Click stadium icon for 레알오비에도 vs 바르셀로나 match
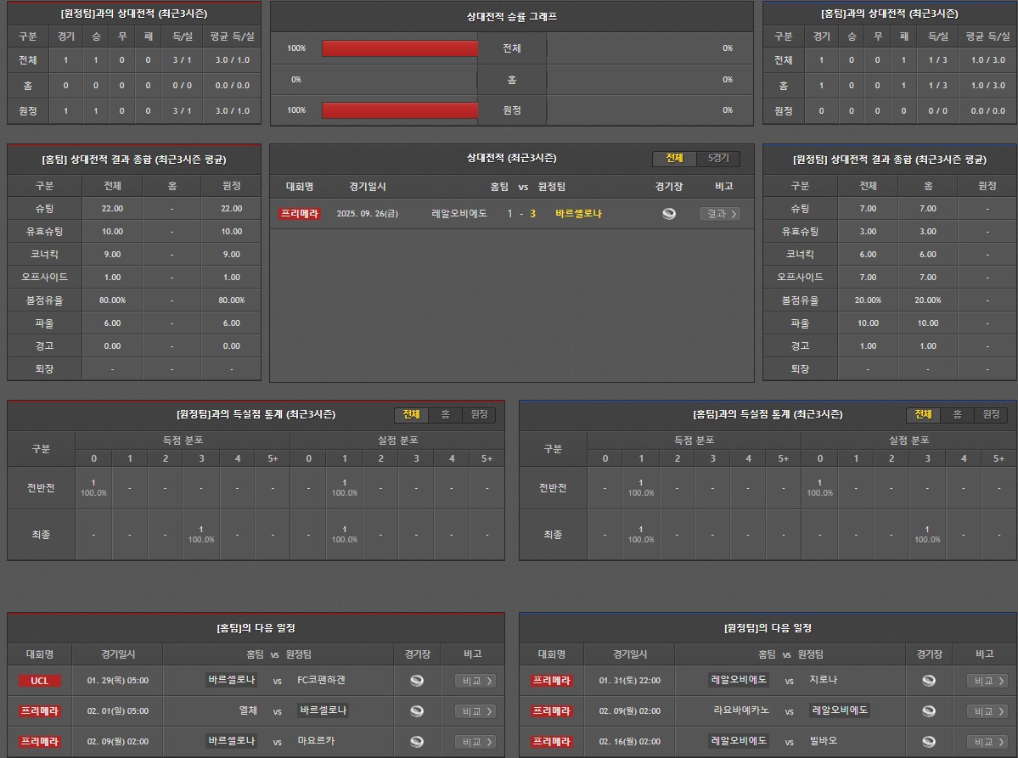This screenshot has height=758, width=1018. pyautogui.click(x=669, y=214)
